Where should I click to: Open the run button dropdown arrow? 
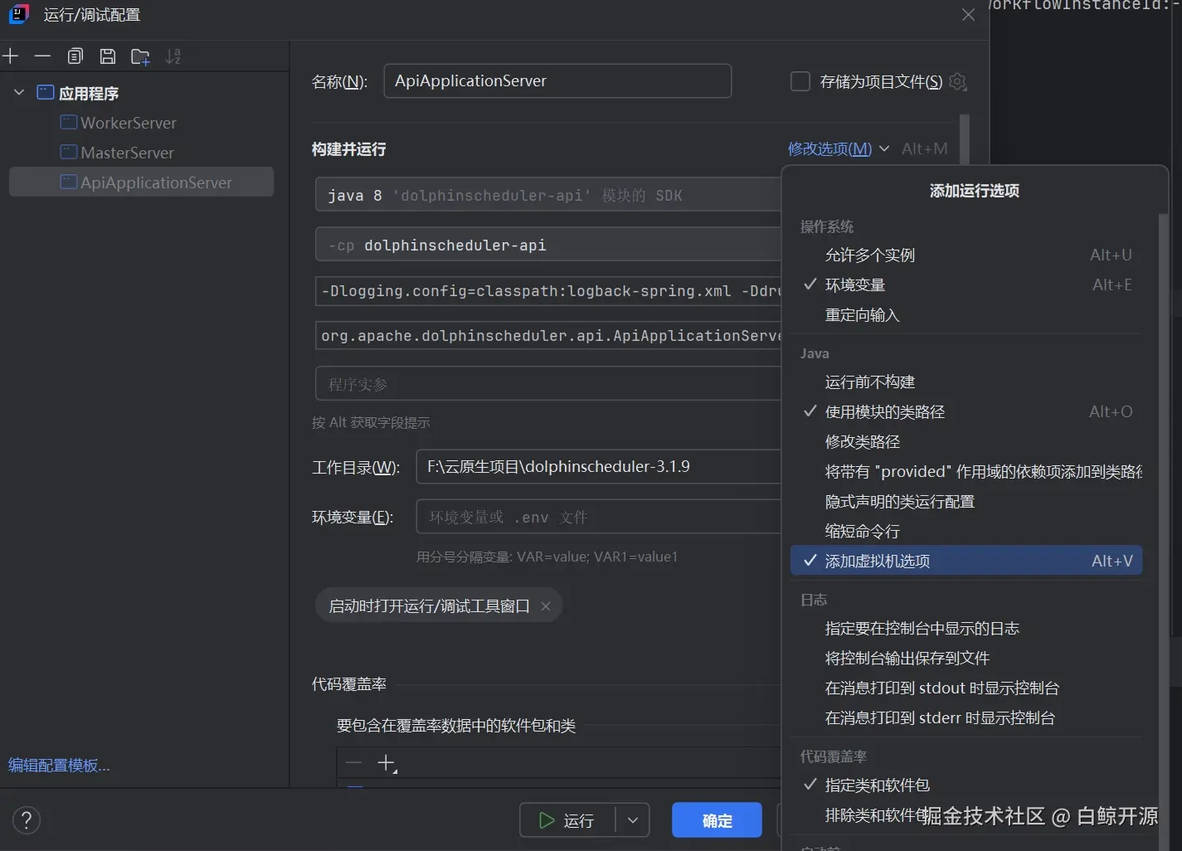(x=633, y=820)
